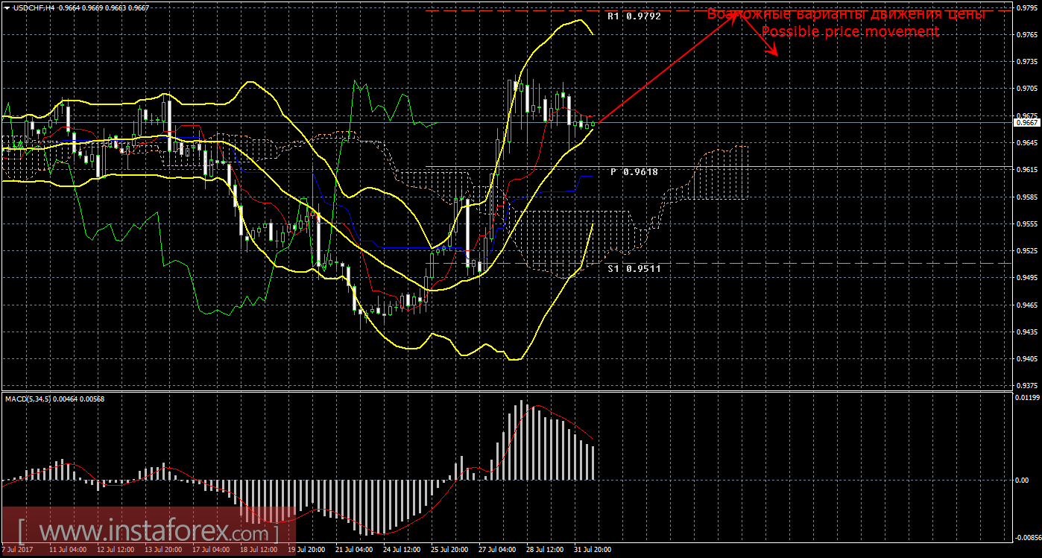This screenshot has height=558, width=1042.
Task: Click the 0.01199 MACD scale maximum label
Action: [1027, 398]
